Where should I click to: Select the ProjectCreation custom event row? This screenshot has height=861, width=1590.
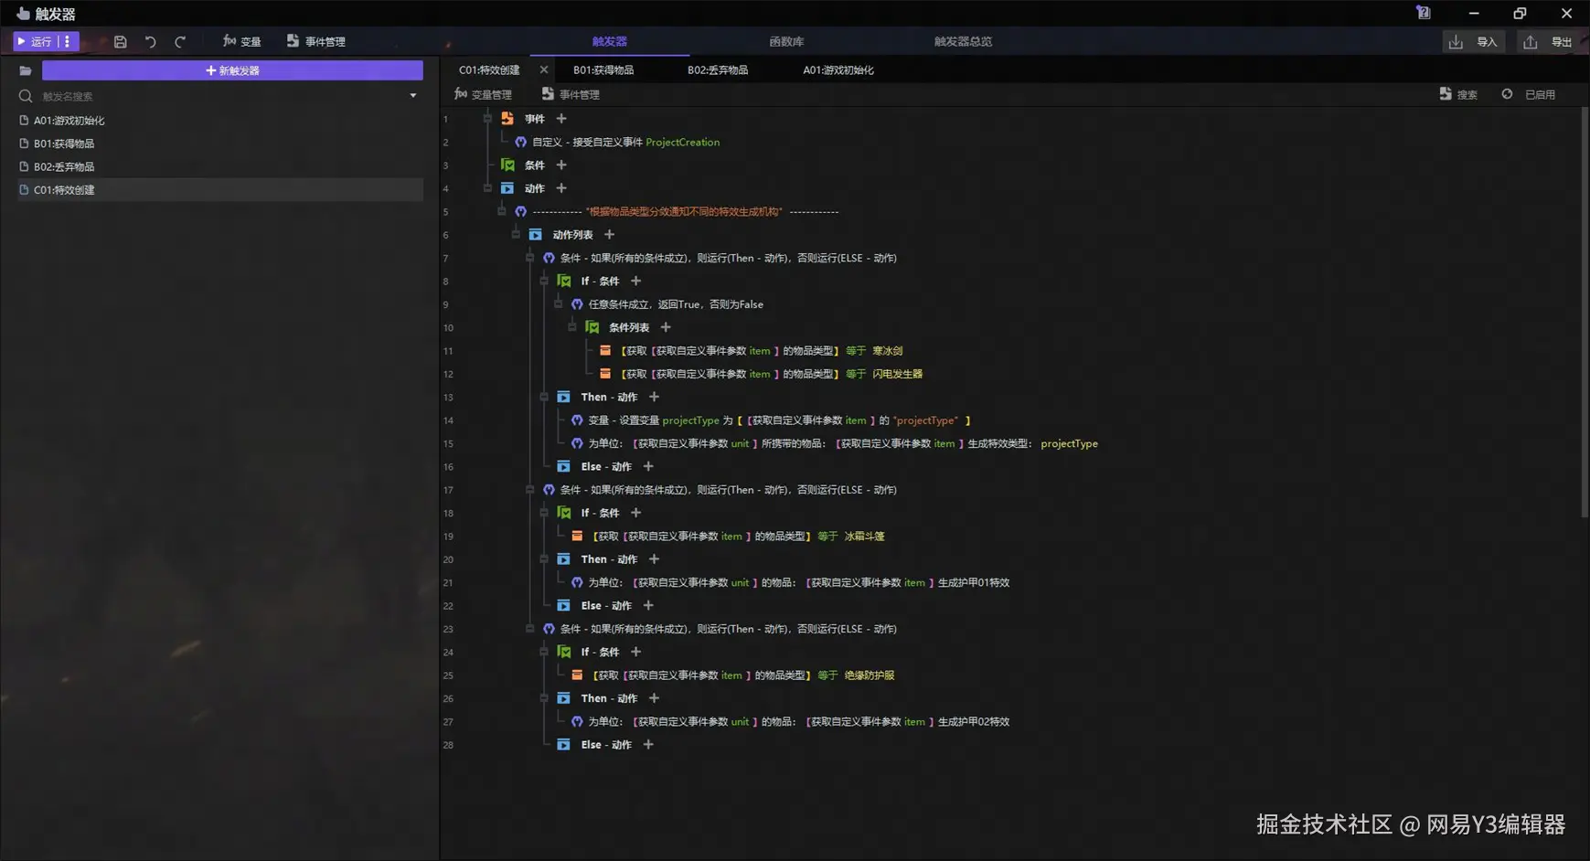617,143
